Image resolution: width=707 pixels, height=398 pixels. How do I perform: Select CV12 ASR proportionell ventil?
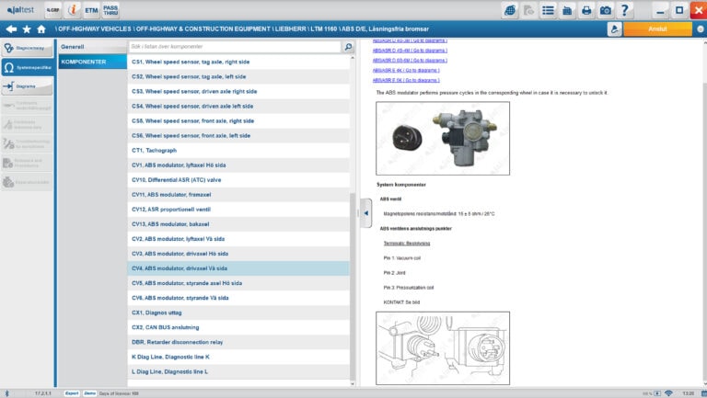click(x=238, y=210)
